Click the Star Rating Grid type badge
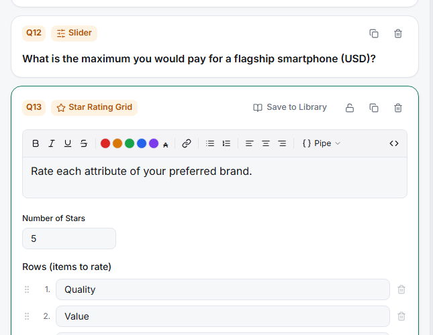 pyautogui.click(x=94, y=108)
